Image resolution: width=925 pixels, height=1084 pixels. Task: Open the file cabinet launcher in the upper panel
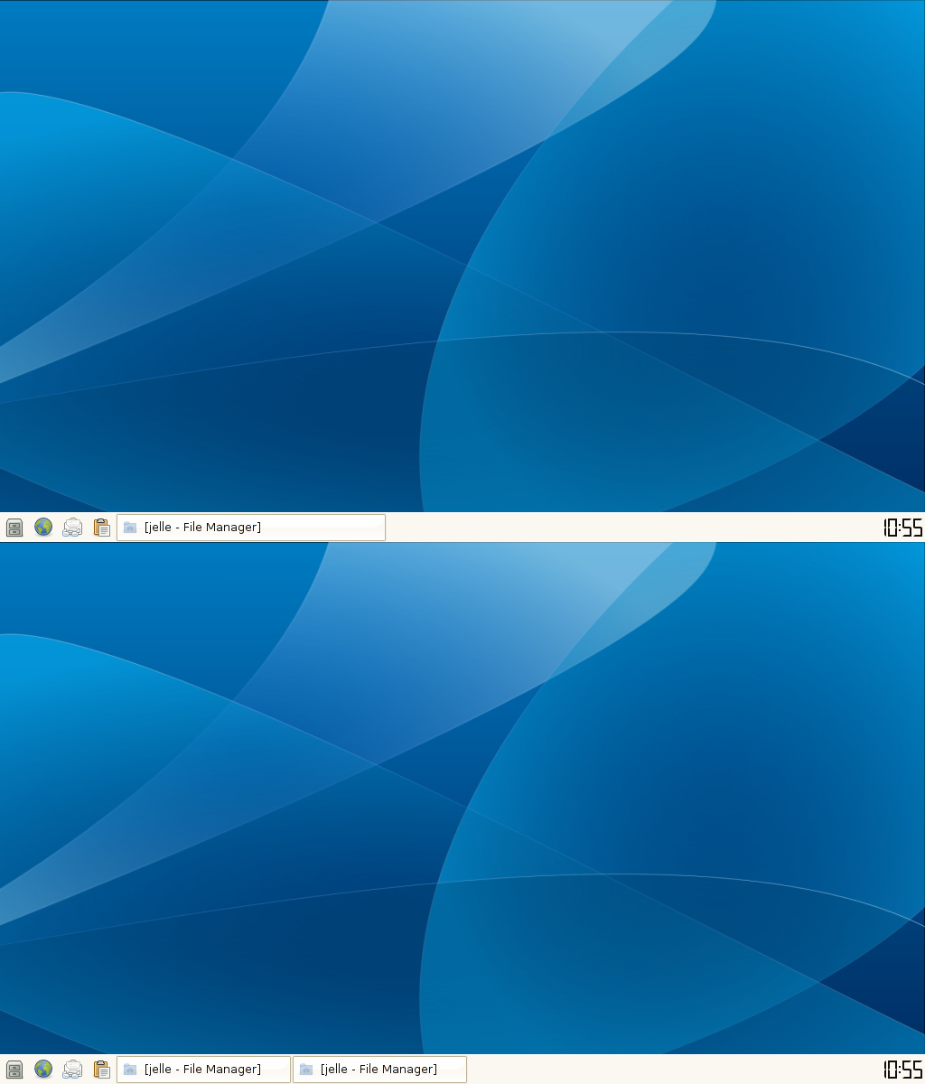tap(14, 528)
